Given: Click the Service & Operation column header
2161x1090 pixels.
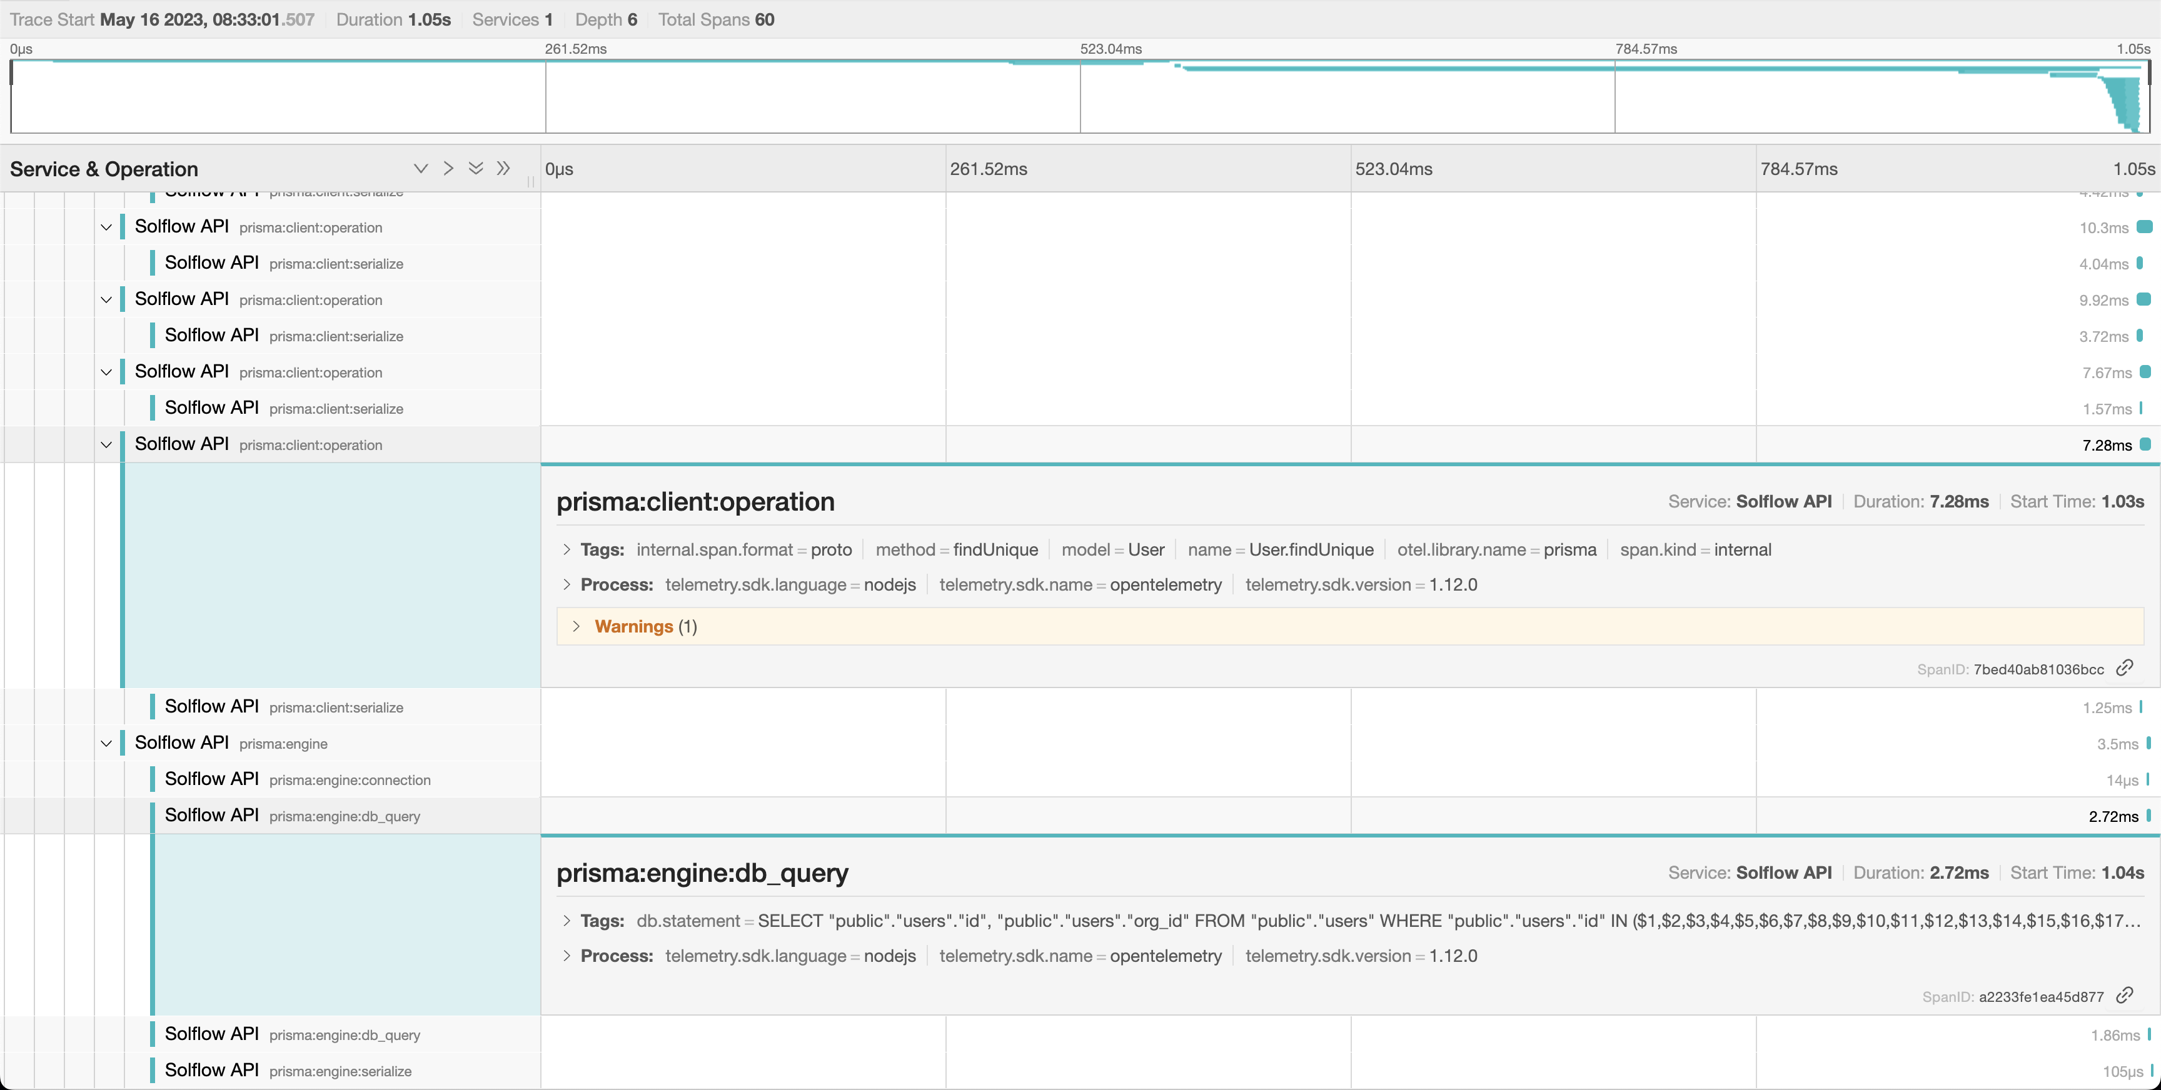Looking at the screenshot, I should 104,167.
